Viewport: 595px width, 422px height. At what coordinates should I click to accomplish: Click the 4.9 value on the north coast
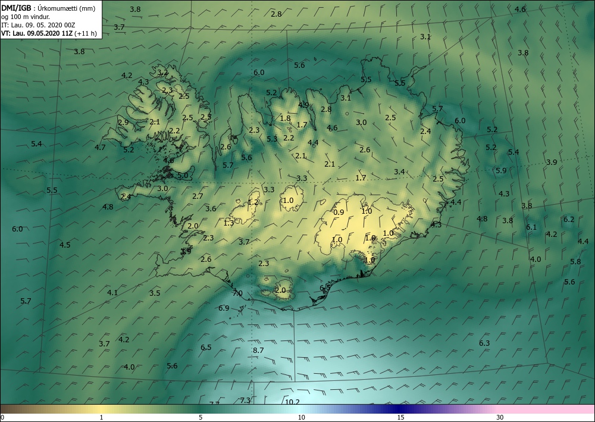click(x=303, y=105)
